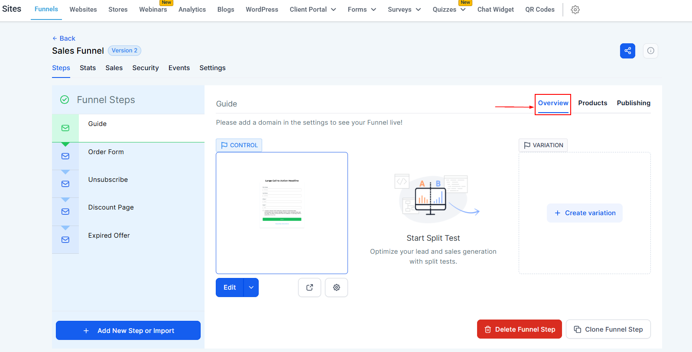Switch to the Security tab
Screen dimensions: 692x352
[146, 68]
